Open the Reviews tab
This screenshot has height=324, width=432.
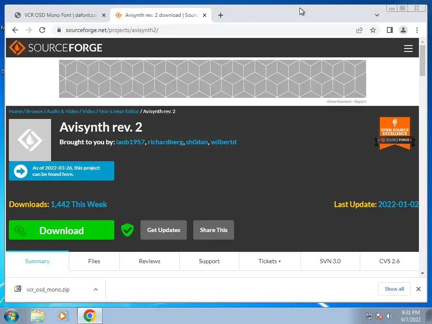pos(150,261)
